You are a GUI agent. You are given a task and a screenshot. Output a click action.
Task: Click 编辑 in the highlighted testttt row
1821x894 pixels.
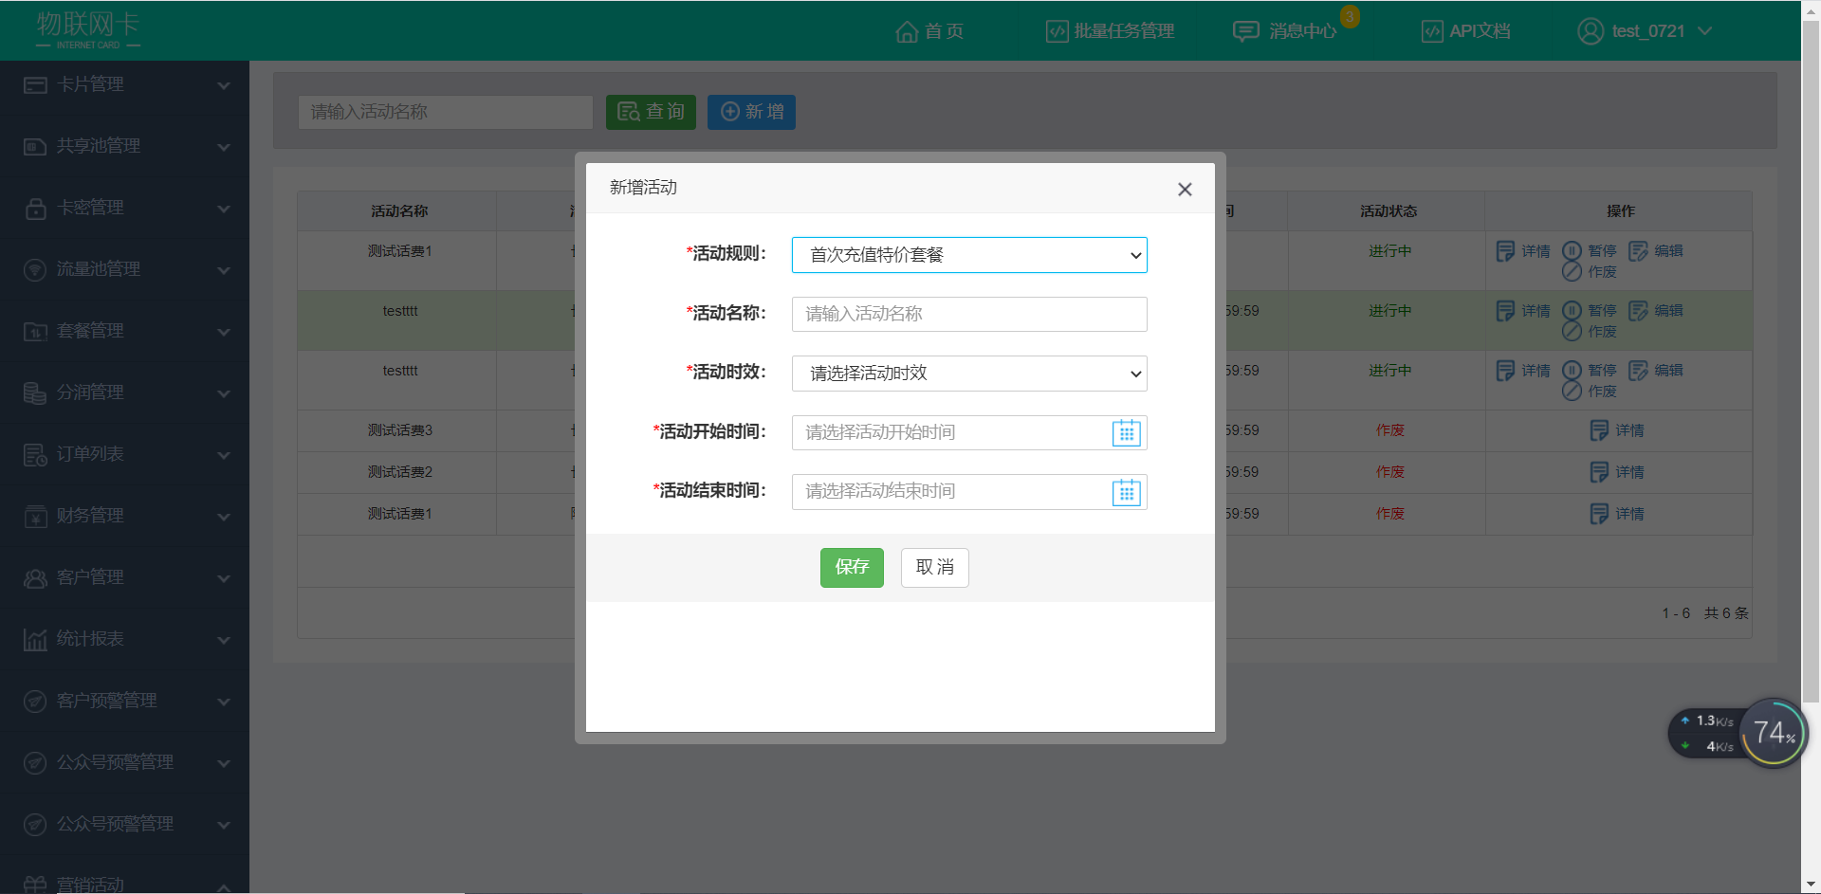[x=1668, y=311]
